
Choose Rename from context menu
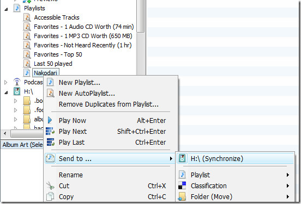click(x=111, y=175)
